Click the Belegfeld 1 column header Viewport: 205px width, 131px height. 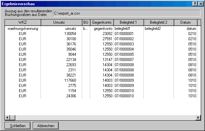pyautogui.click(x=129, y=22)
